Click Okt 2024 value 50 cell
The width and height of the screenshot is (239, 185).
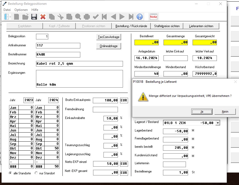click(52, 148)
